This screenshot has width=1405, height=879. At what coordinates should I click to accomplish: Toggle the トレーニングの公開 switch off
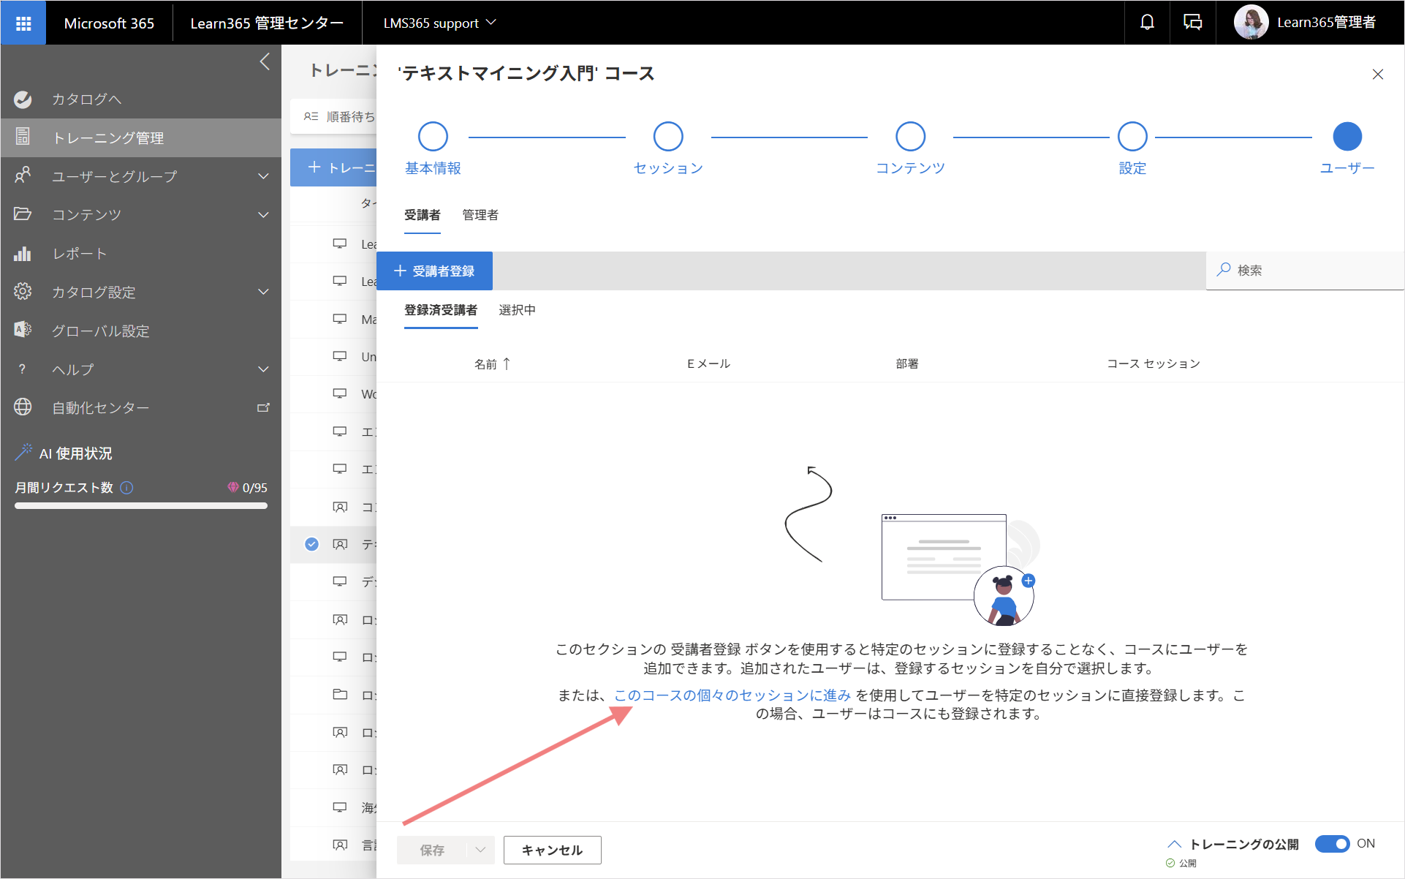tap(1332, 843)
